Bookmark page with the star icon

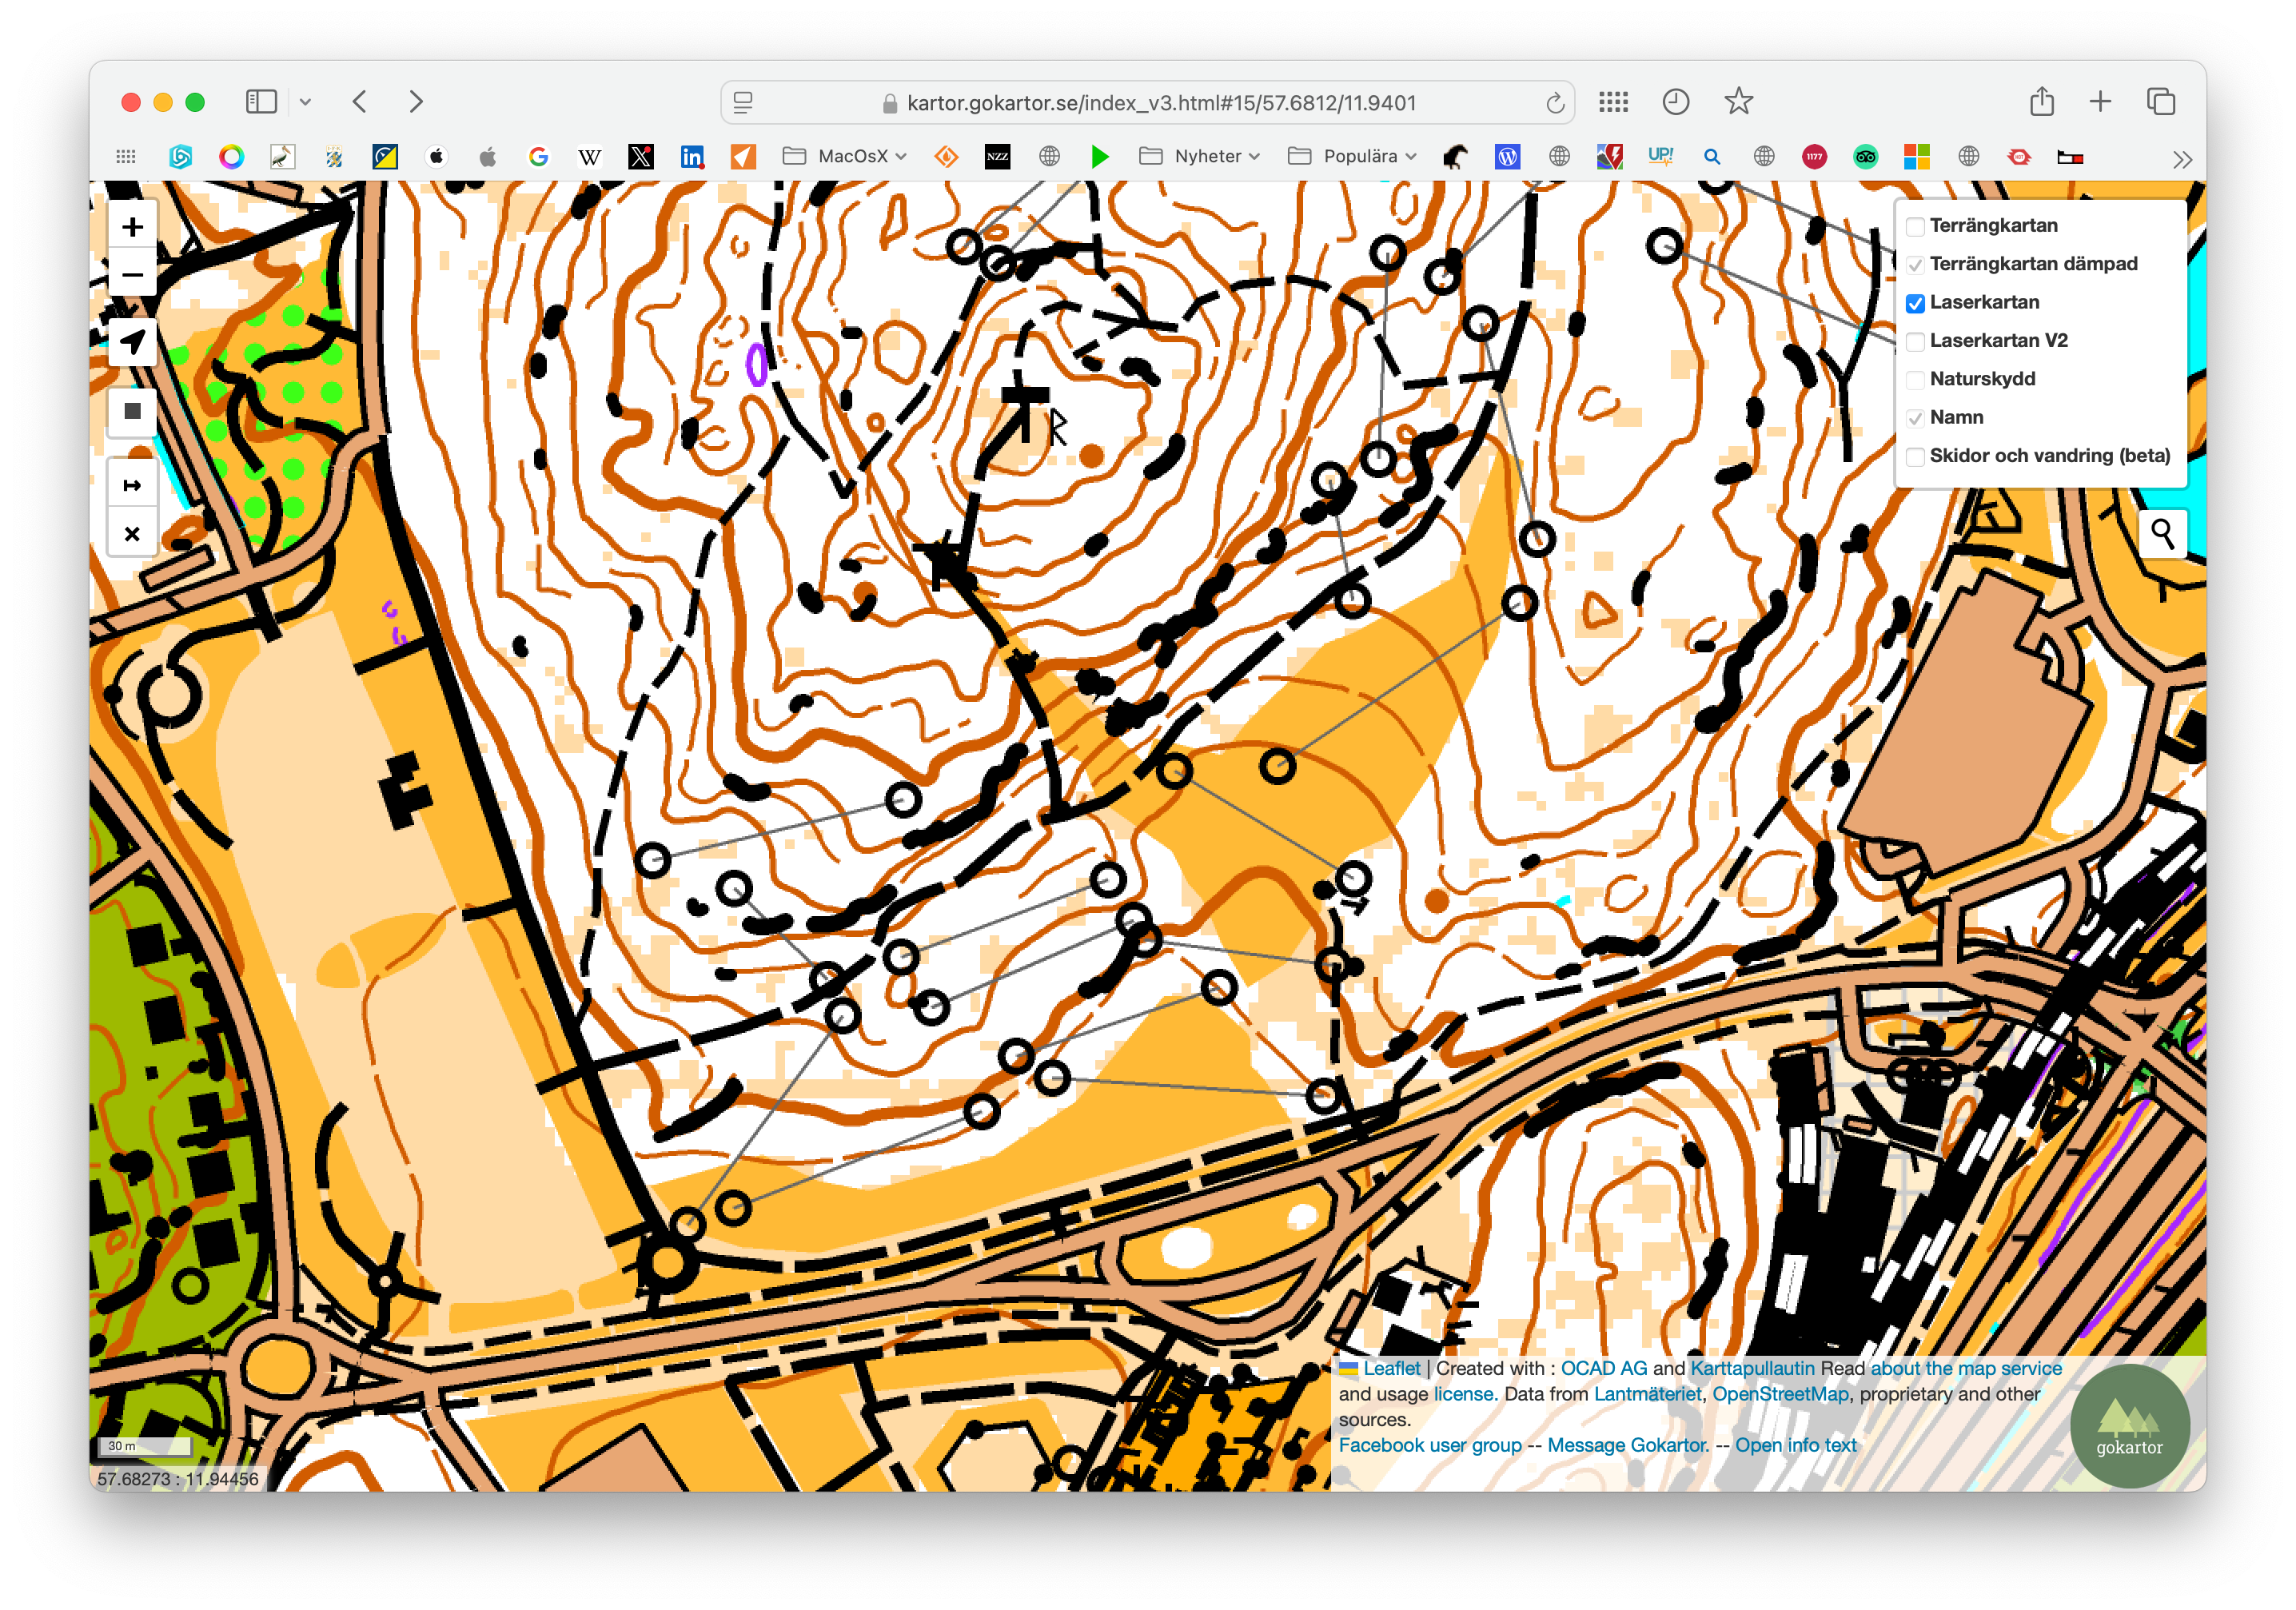pos(1738,102)
